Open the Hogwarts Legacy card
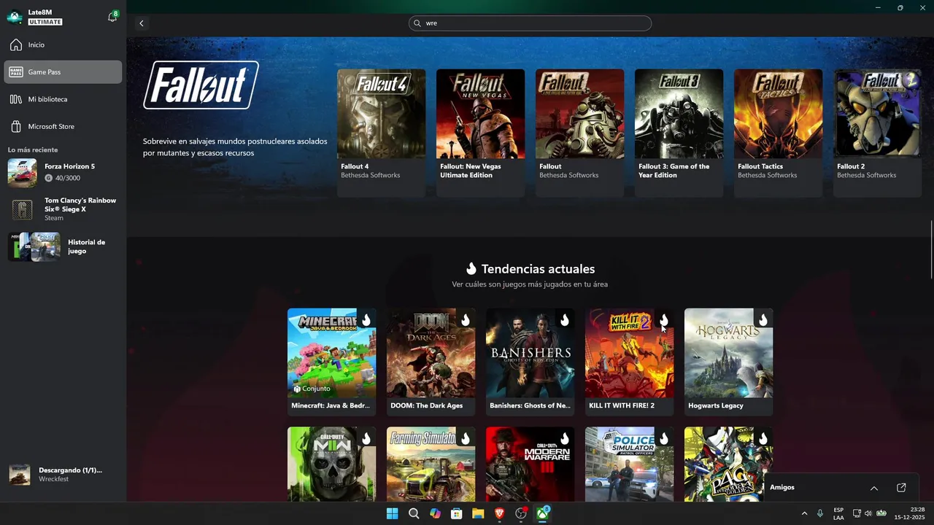Screen dimensions: 934x525 click(728, 362)
